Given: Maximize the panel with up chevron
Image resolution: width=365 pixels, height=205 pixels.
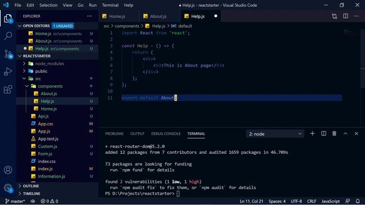Looking at the screenshot, I should coord(346,133).
